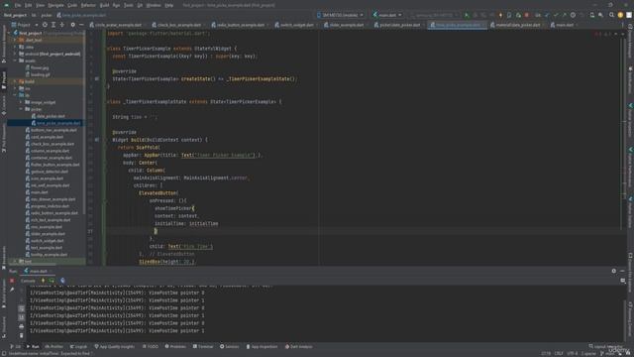Open Run panel settings gear
The height and width of the screenshot is (357, 634).
click(614, 271)
